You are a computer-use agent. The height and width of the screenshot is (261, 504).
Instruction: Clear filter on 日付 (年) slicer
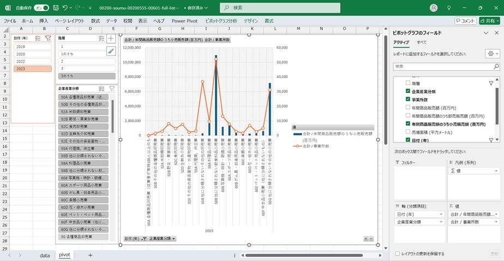pos(47,39)
